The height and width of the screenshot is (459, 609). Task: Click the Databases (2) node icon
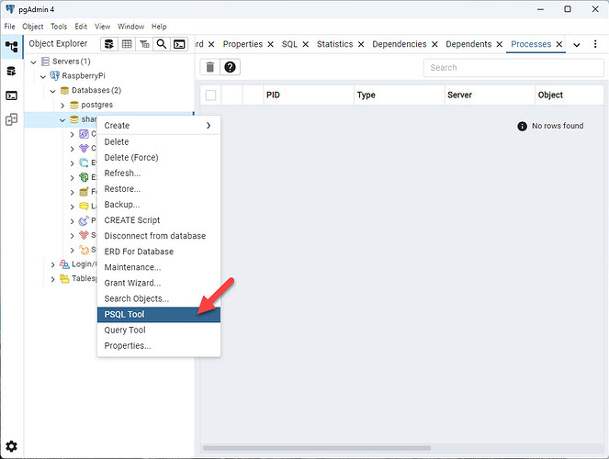coord(64,90)
